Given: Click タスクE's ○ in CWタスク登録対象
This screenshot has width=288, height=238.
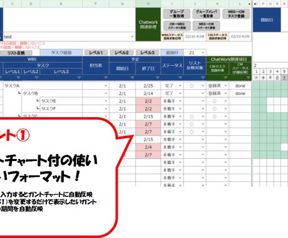Looking at the screenshot, I should (214, 101).
